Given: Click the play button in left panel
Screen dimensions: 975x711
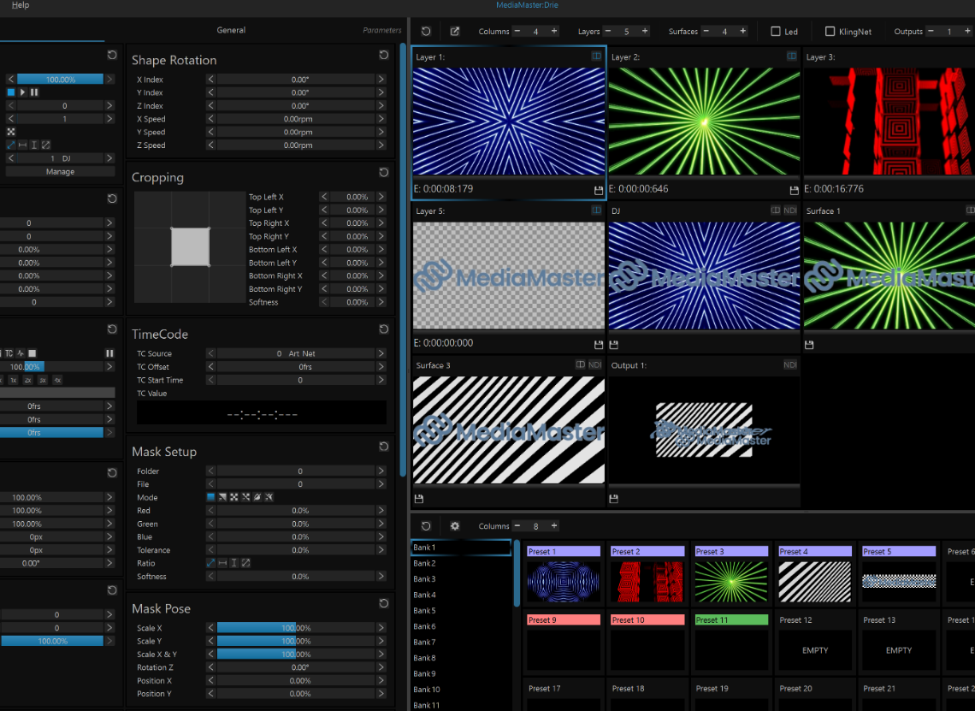Looking at the screenshot, I should [x=22, y=92].
